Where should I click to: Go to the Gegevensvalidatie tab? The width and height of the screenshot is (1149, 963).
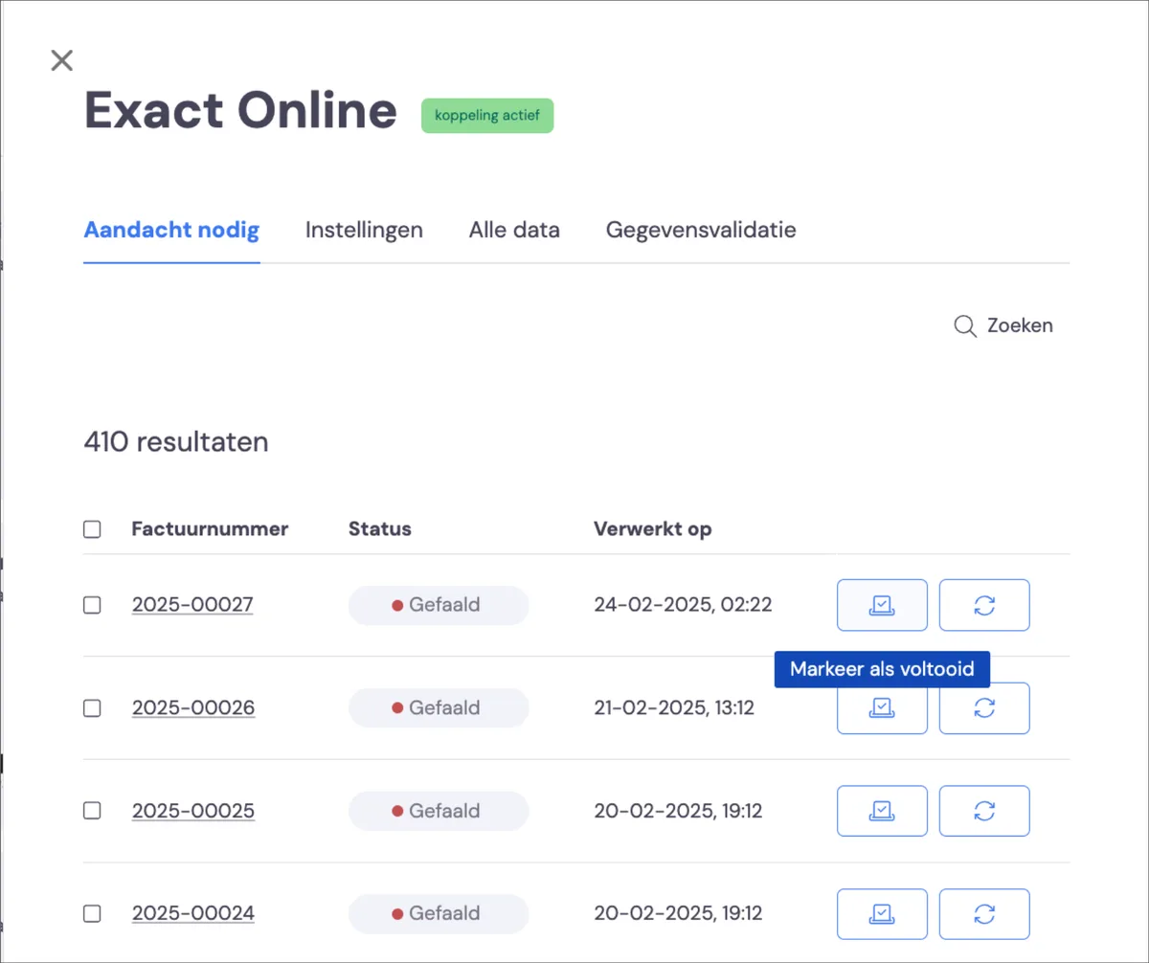pyautogui.click(x=701, y=230)
